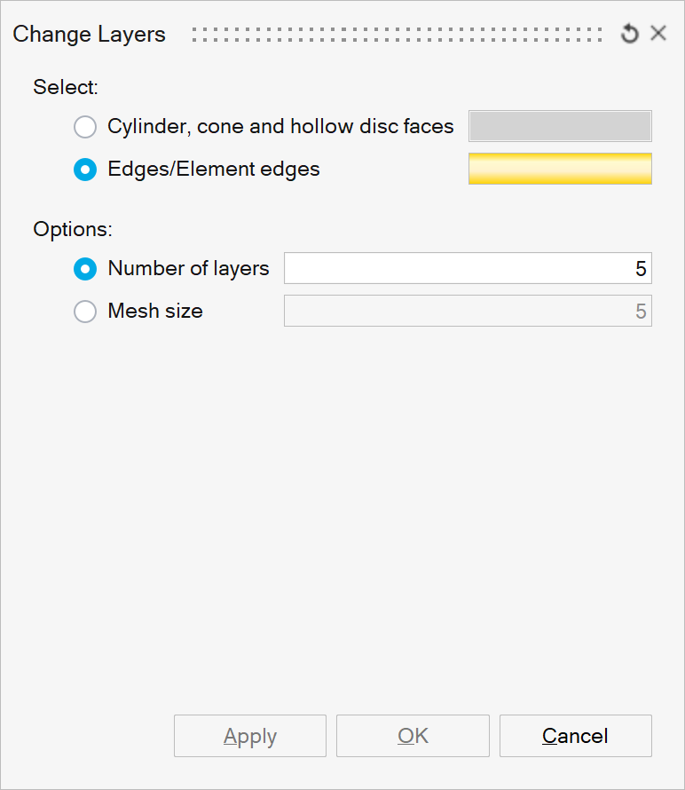
Task: Confirm with the OK button
Action: click(x=413, y=736)
